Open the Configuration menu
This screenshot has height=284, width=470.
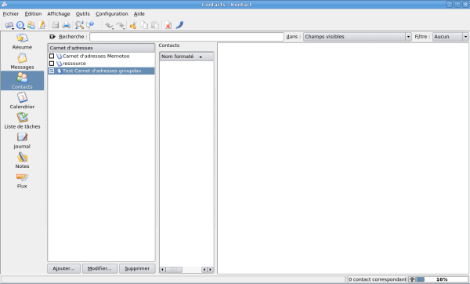click(112, 14)
